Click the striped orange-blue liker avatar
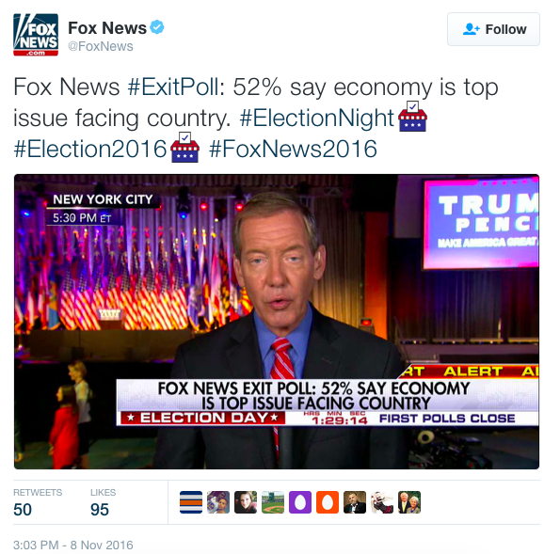This screenshot has height=554, width=560. 191,502
